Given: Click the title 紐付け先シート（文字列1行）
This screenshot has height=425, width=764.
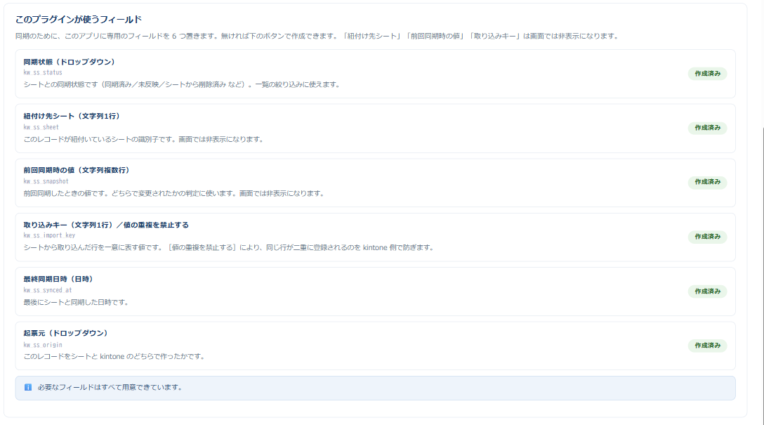Looking at the screenshot, I should pos(72,116).
